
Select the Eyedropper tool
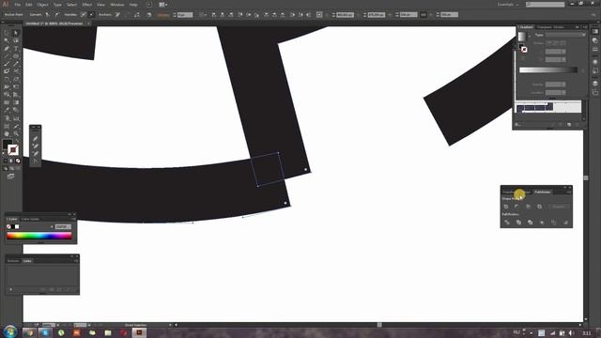(7, 111)
